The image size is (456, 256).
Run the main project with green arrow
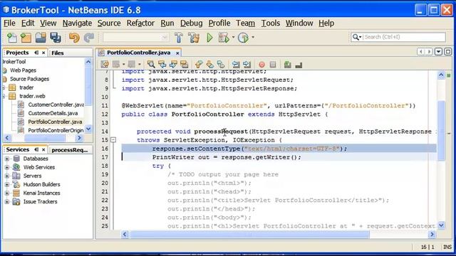click(209, 38)
